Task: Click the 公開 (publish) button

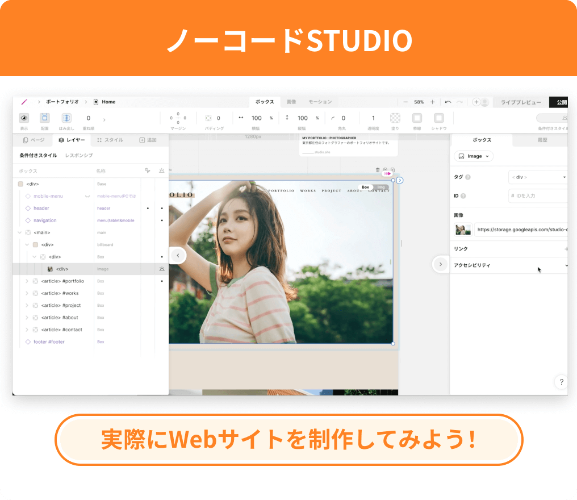Action: 562,102
